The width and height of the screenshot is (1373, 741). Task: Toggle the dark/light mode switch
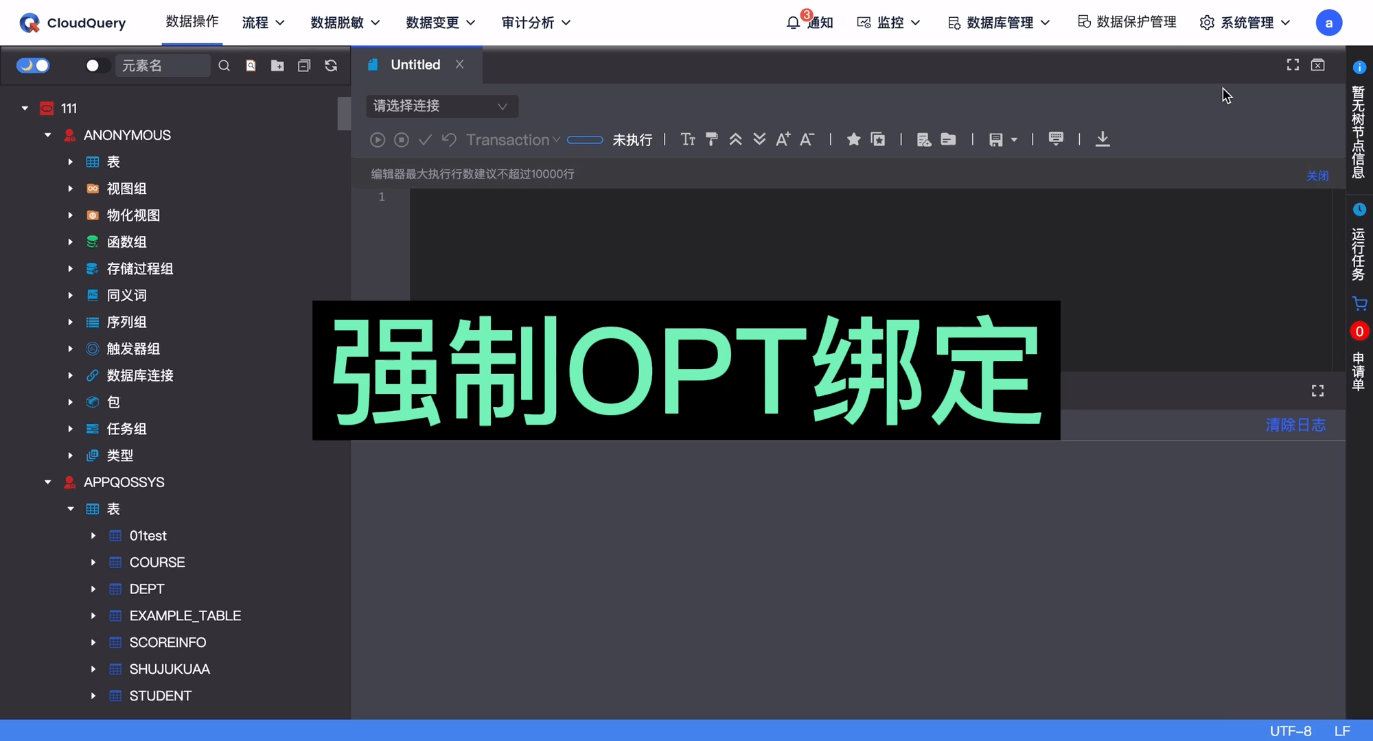click(x=33, y=64)
